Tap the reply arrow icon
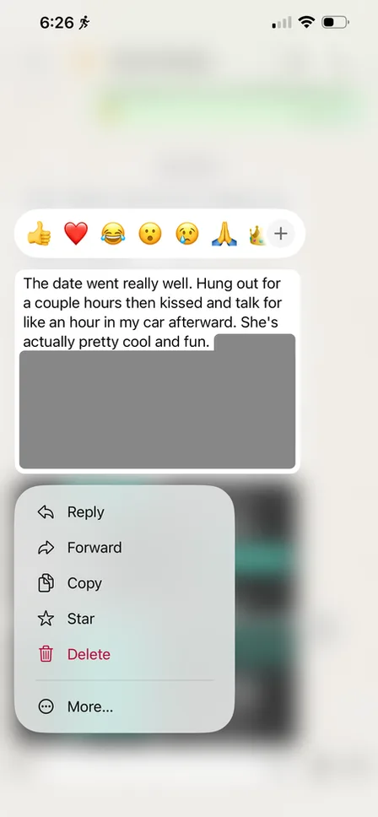 tap(46, 512)
